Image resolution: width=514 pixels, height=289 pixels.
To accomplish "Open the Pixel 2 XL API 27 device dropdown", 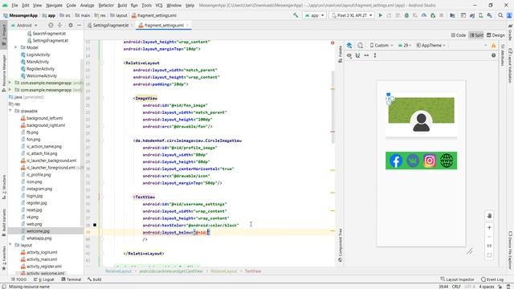I will (352, 15).
